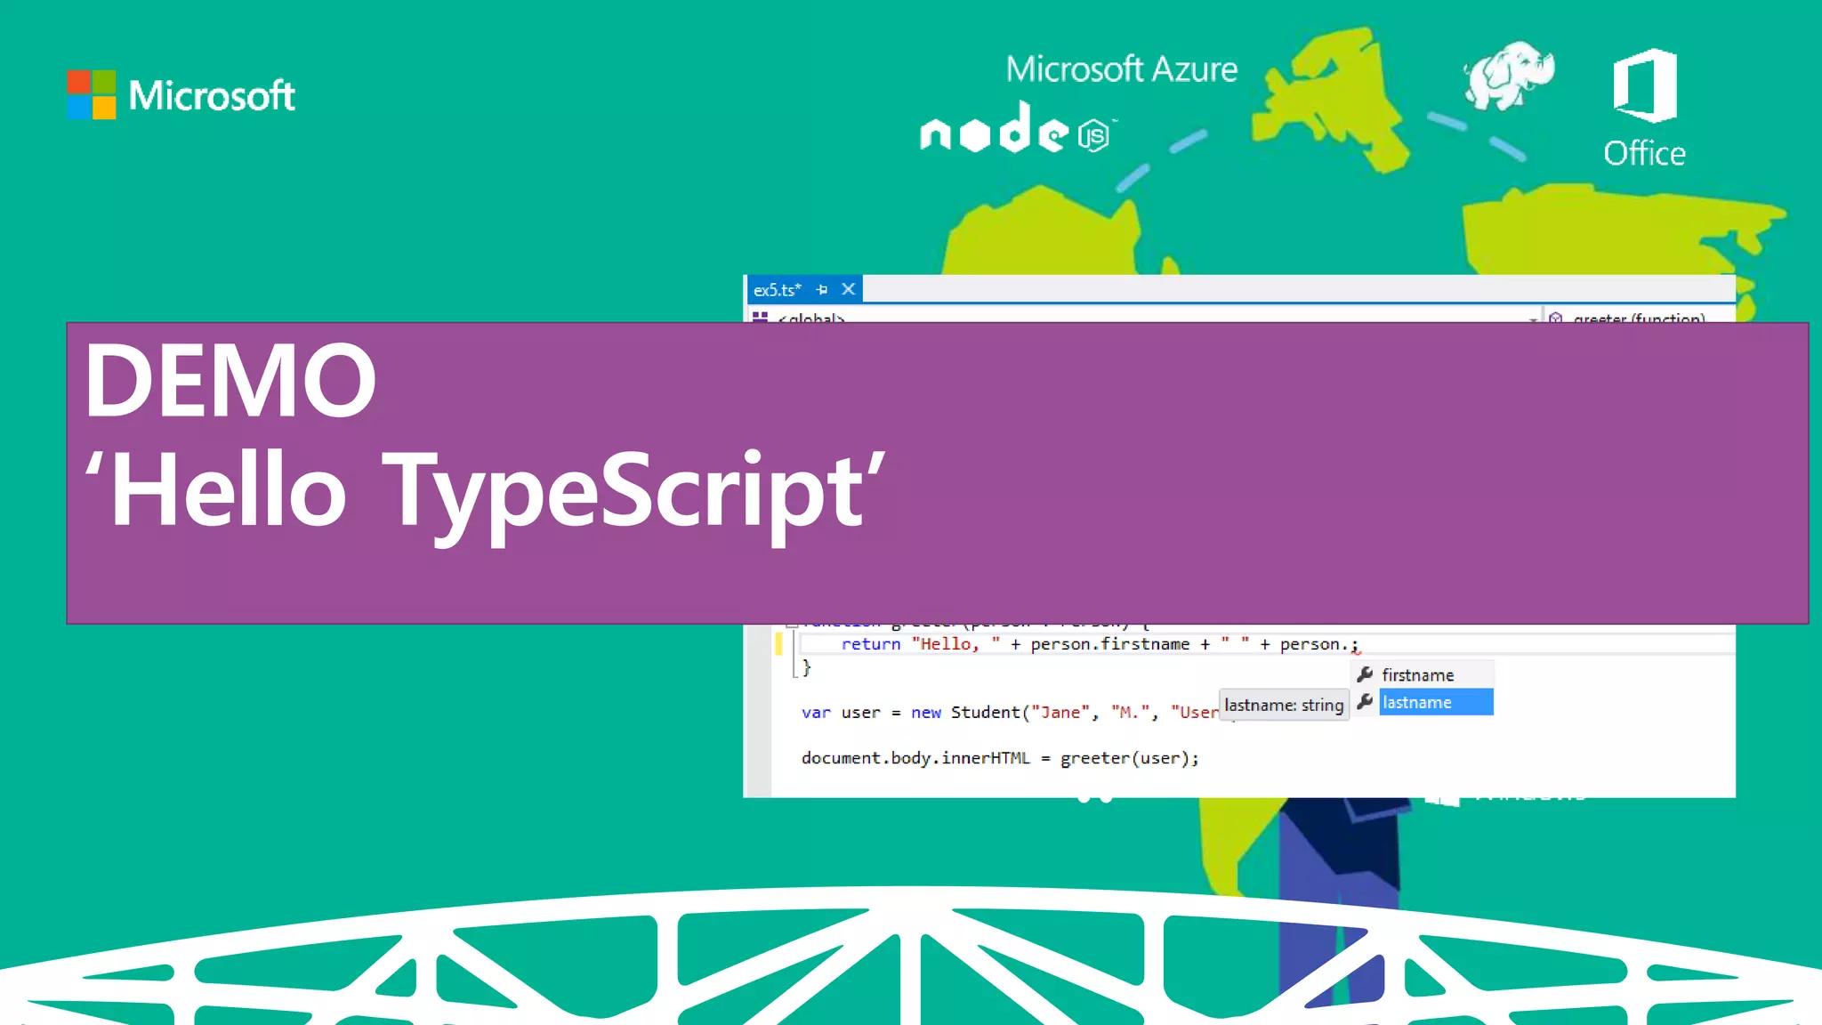
Task: Choose lastname in the autocomplete list
Action: tap(1436, 702)
